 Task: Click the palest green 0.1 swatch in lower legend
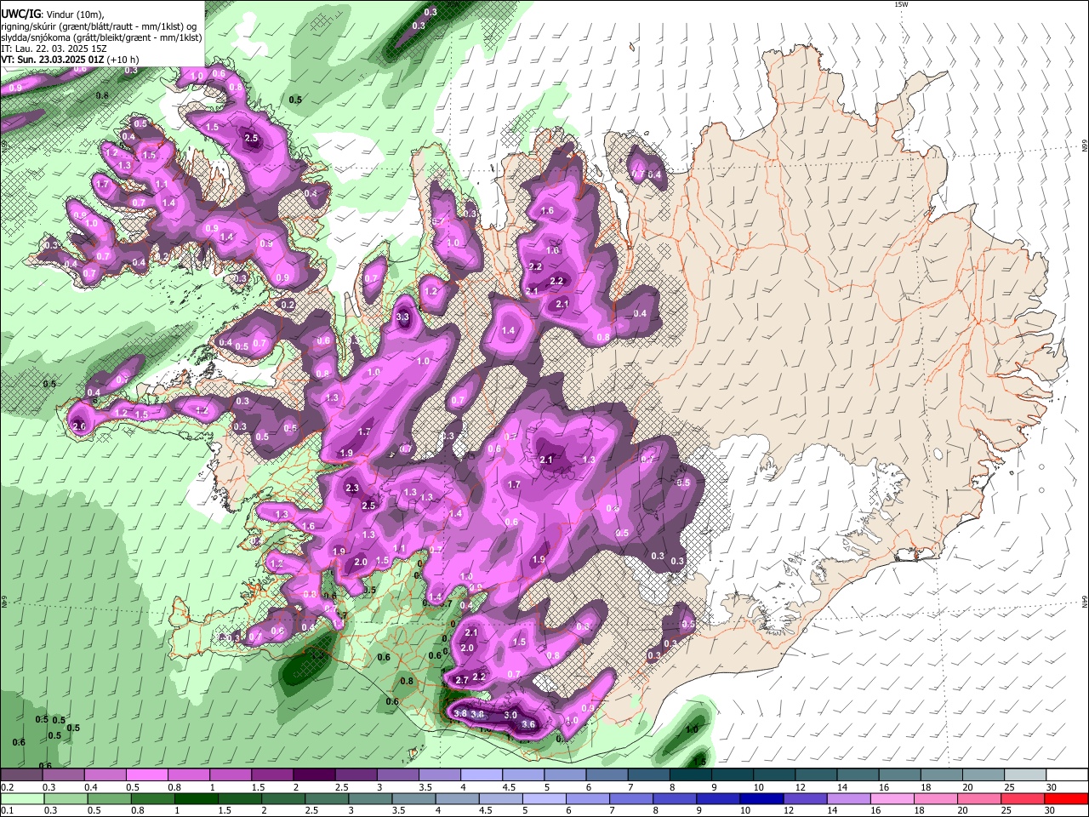(x=21, y=798)
